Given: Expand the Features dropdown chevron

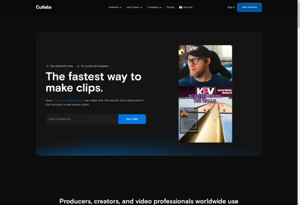Looking at the screenshot, I should coord(120,8).
